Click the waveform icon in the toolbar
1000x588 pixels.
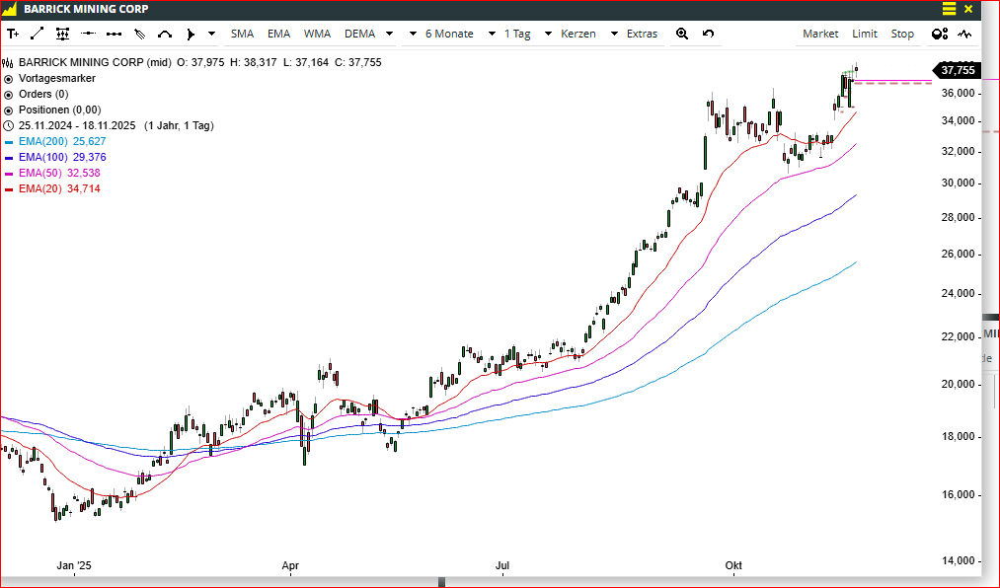(964, 34)
